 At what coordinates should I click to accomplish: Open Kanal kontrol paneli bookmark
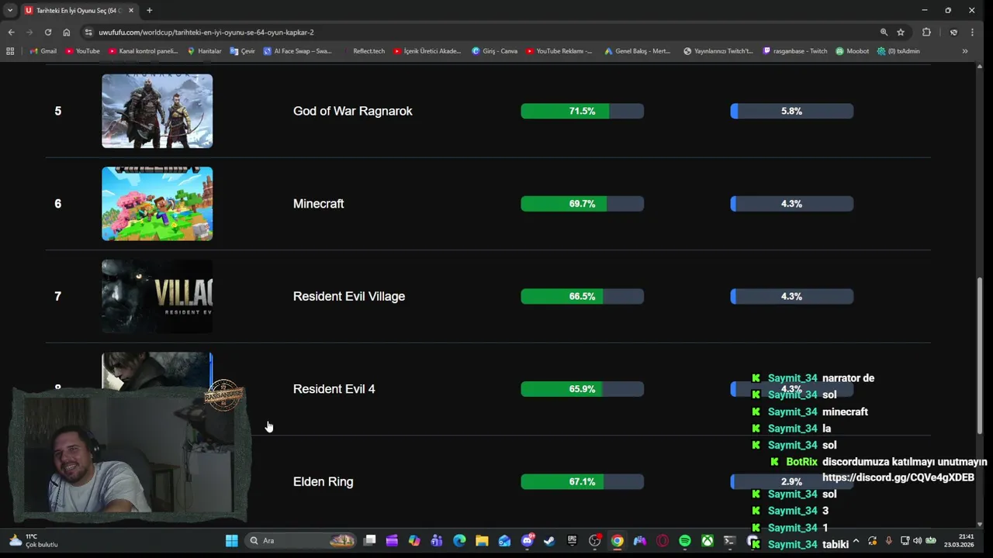pyautogui.click(x=144, y=51)
